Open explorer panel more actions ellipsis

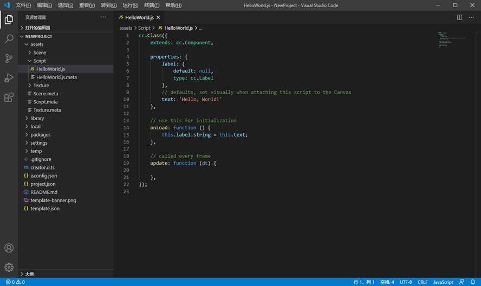(103, 17)
